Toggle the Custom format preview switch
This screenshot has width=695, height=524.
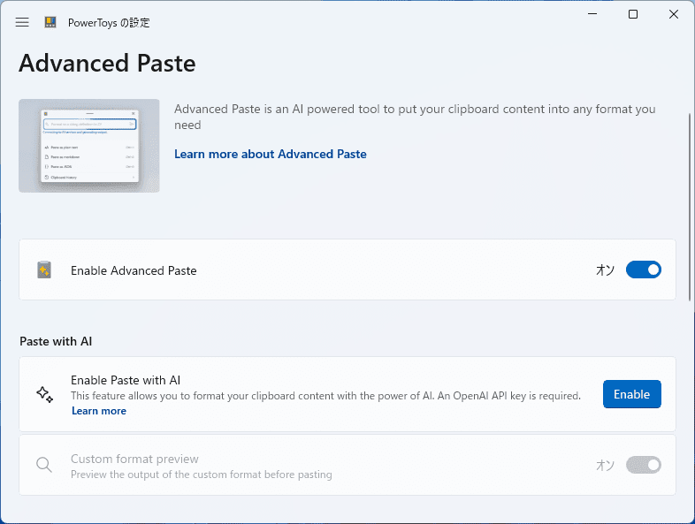[x=643, y=465]
